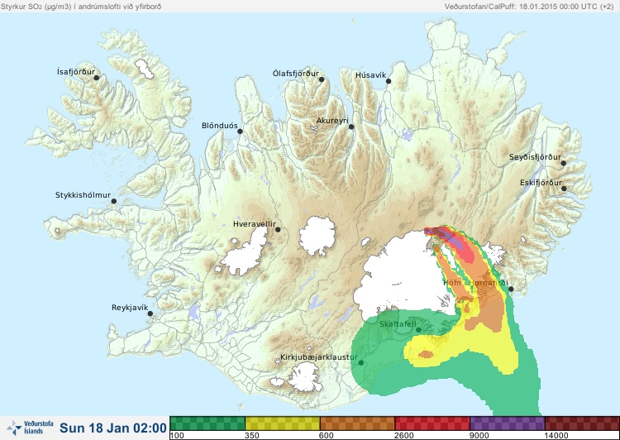Click the Hveravellir map label
Viewport: 620px width, 440px height.
click(x=255, y=224)
